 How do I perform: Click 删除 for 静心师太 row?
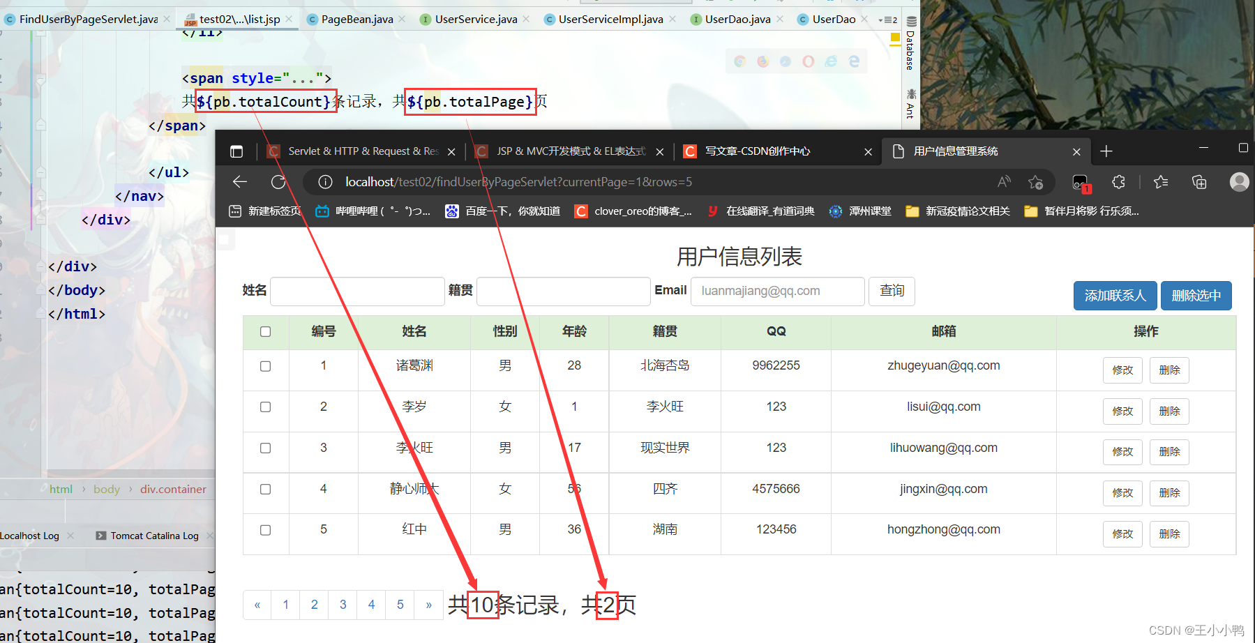1169,493
